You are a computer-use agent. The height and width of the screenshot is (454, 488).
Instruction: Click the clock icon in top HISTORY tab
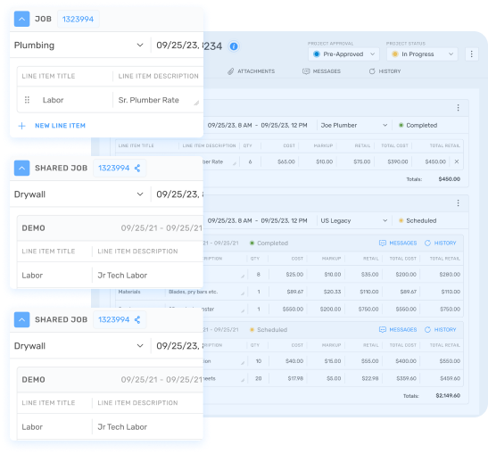click(372, 71)
